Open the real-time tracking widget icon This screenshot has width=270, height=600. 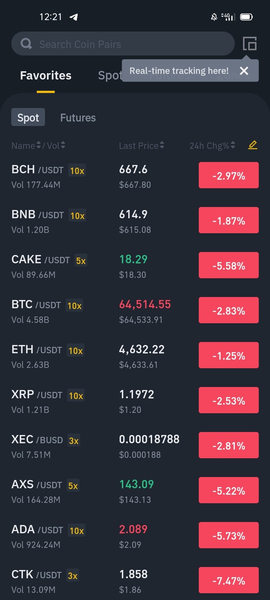click(249, 43)
